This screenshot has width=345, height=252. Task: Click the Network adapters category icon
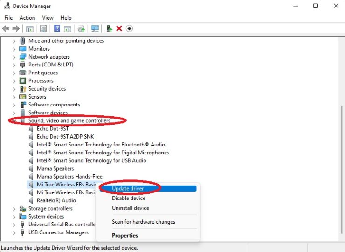coord(23,57)
